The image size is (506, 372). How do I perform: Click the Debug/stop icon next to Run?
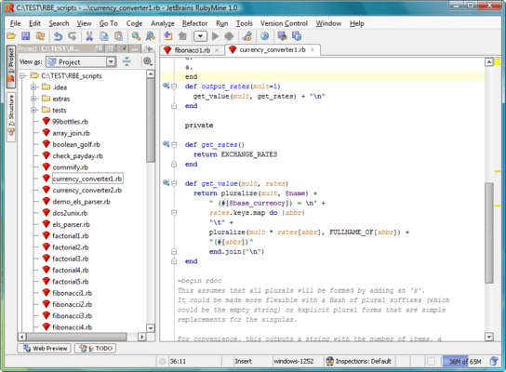click(x=229, y=36)
